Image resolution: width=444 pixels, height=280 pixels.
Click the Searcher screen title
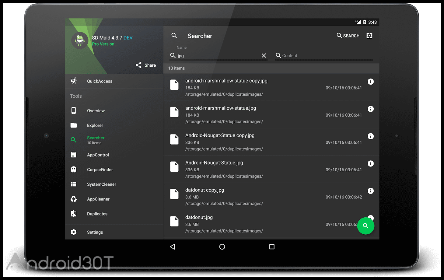200,36
